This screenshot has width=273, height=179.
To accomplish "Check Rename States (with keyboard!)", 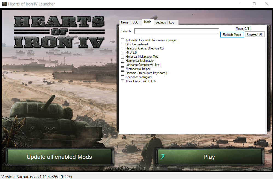I will point(122,73).
